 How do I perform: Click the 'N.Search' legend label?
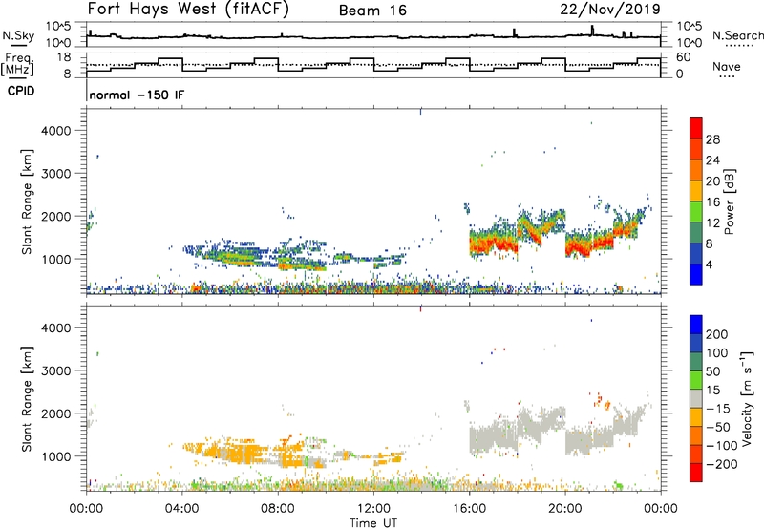coord(737,35)
